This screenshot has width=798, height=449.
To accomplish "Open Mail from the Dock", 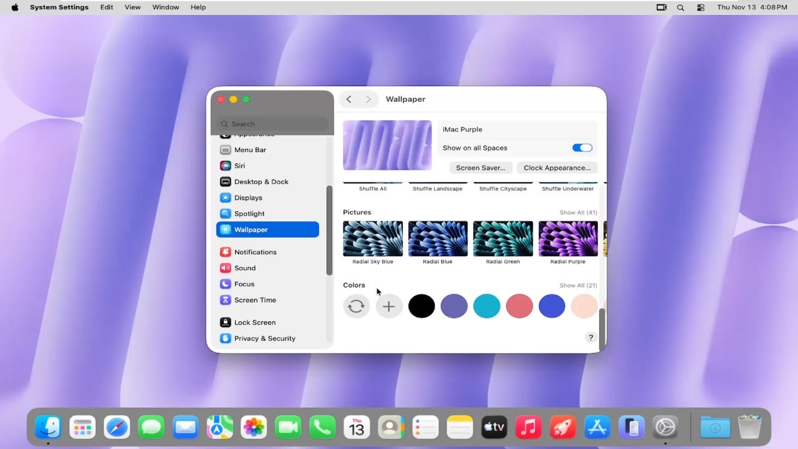I will pos(185,427).
